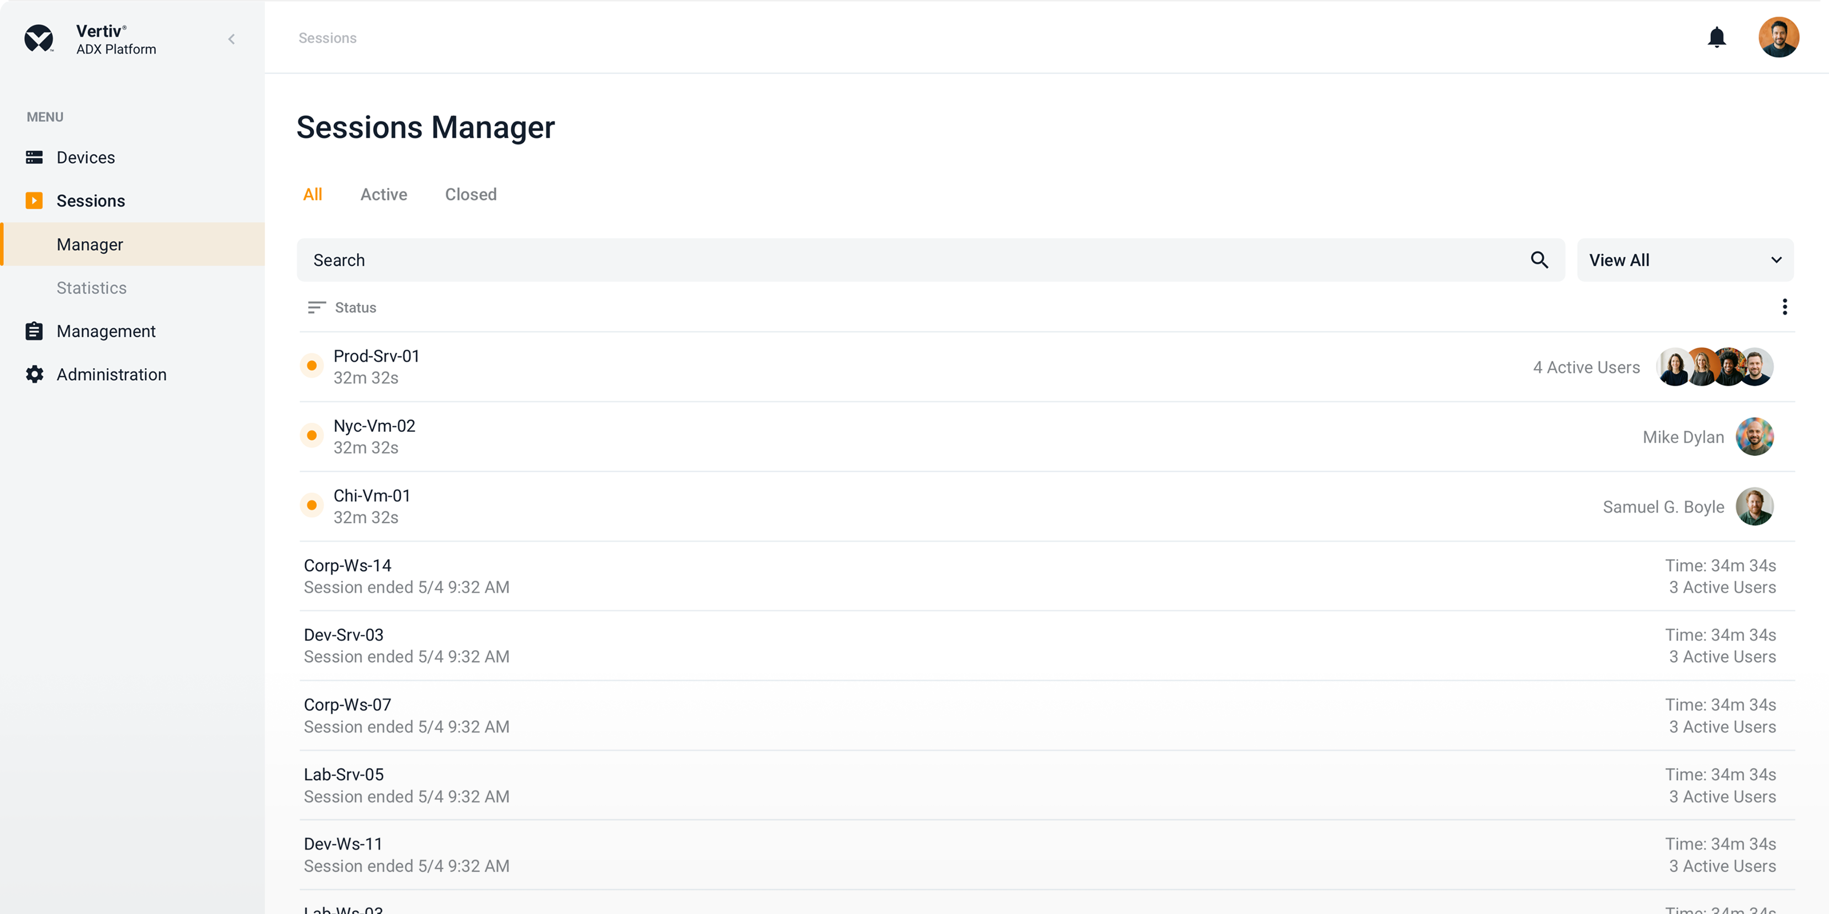Click the Prod-Srv-01 active users avatar group
Viewport: 1829px width, 914px height.
pos(1715,367)
